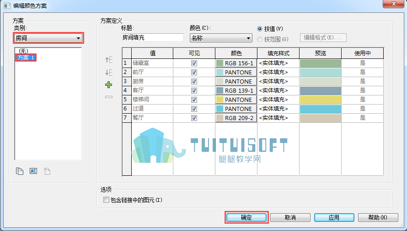The image size is (407, 231).
Task: Click the 标题 input field 房间填充
Action: (152, 37)
